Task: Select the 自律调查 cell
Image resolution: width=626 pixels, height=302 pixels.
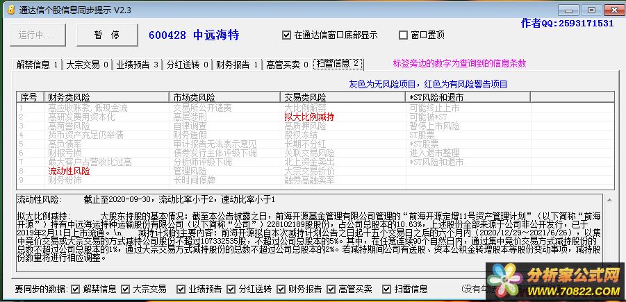Action: point(190,126)
